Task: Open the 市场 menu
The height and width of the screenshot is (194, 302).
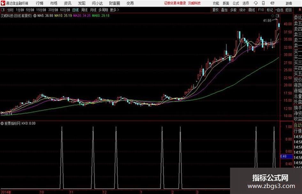Action: (54, 3)
